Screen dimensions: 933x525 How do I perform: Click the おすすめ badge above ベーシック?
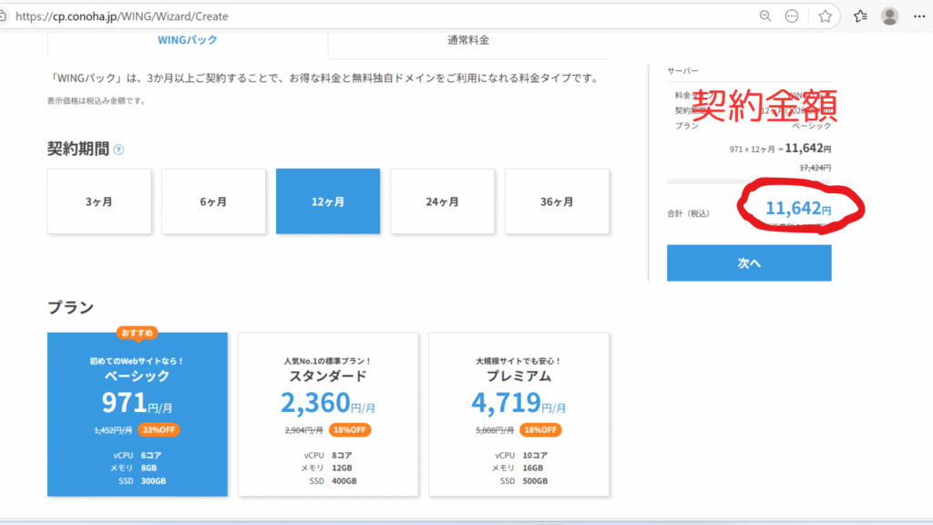[138, 333]
